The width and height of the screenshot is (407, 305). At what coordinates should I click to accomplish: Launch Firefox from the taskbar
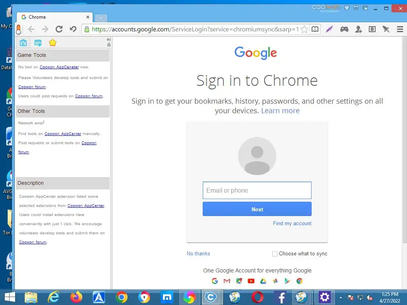tap(76, 297)
